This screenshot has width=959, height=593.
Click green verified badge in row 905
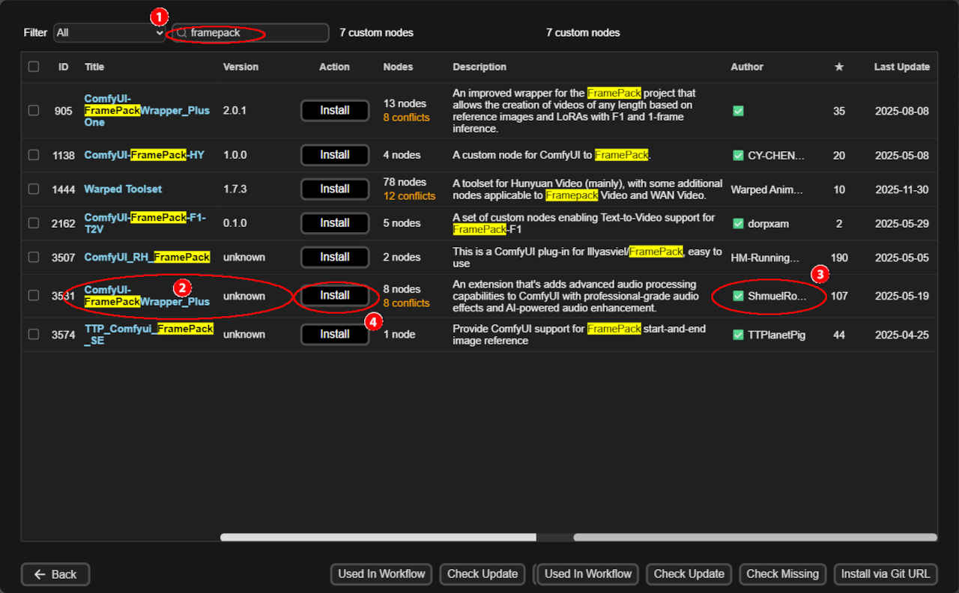[738, 111]
